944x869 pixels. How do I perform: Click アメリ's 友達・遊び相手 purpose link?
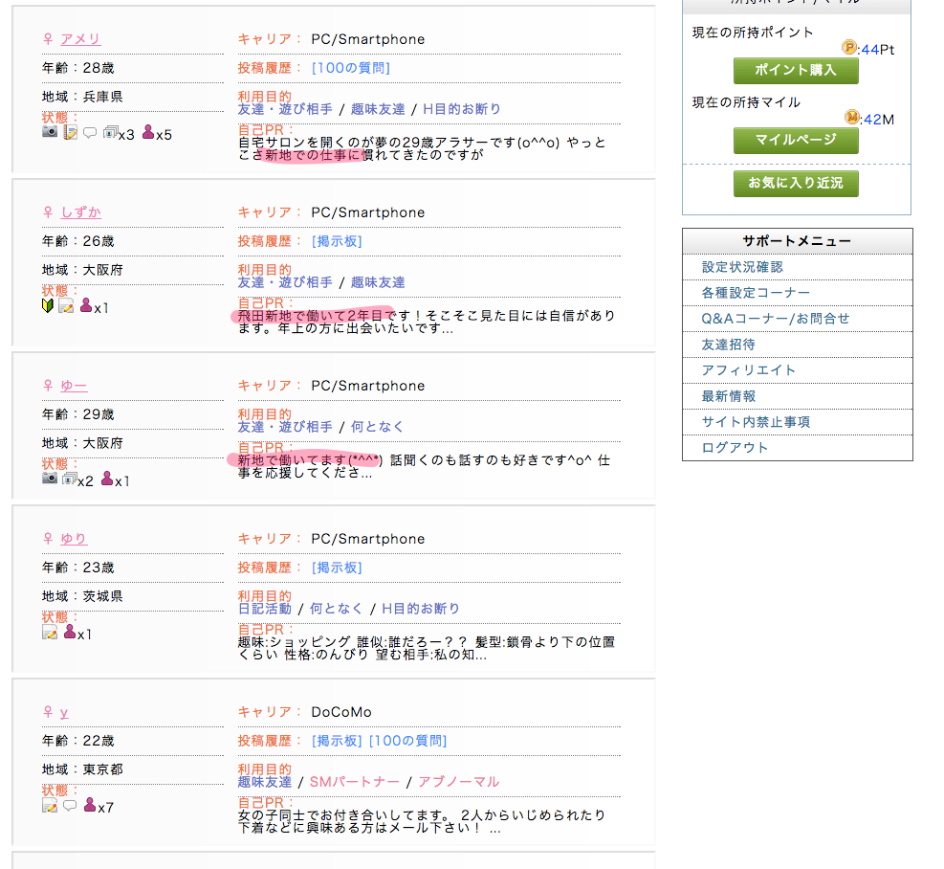[285, 109]
